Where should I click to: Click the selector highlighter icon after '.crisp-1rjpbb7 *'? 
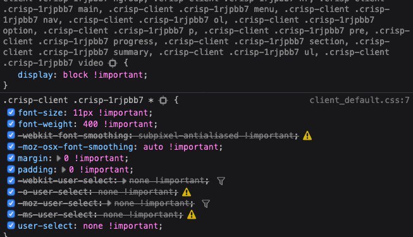click(x=163, y=100)
